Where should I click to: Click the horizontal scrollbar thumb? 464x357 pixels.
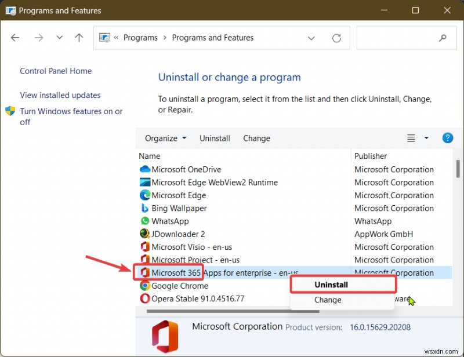coord(233,311)
